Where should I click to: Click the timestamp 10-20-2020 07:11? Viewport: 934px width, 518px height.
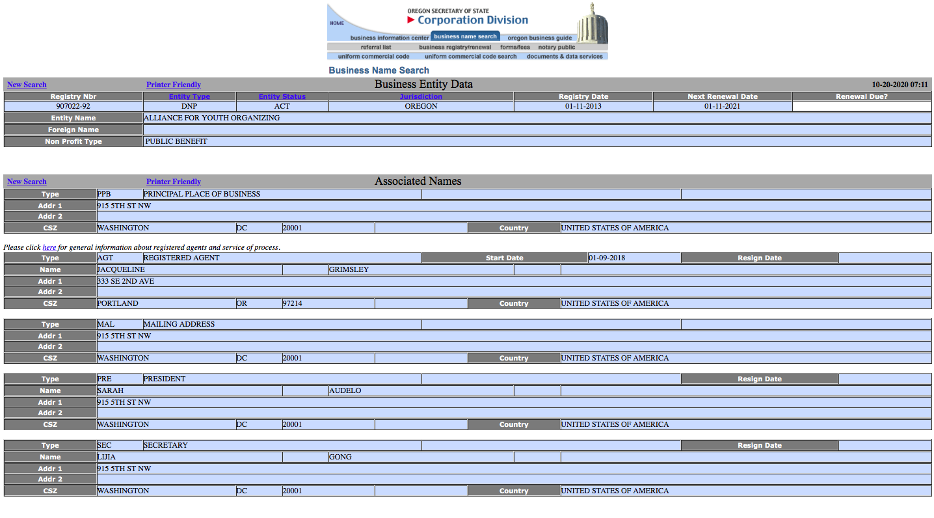click(x=900, y=85)
